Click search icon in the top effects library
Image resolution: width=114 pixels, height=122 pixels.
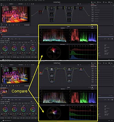click(111, 4)
